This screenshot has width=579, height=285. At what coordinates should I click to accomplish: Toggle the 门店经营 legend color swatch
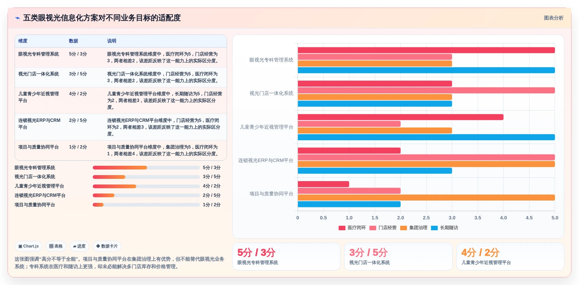pyautogui.click(x=373, y=228)
